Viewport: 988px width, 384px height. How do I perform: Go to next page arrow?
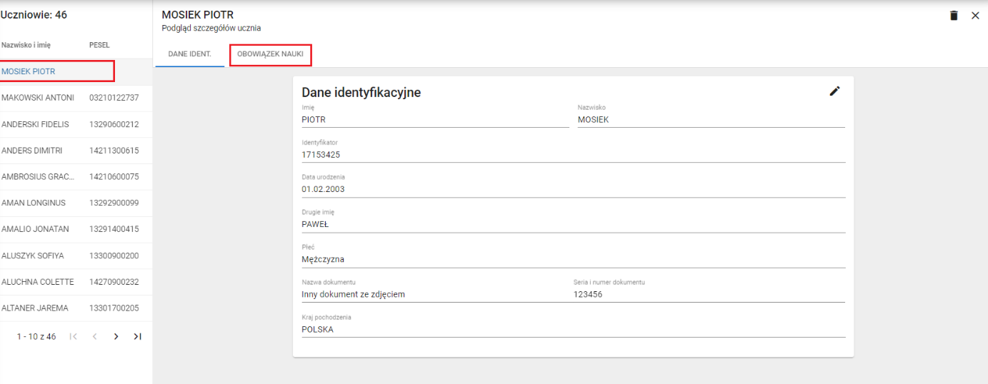coord(116,336)
